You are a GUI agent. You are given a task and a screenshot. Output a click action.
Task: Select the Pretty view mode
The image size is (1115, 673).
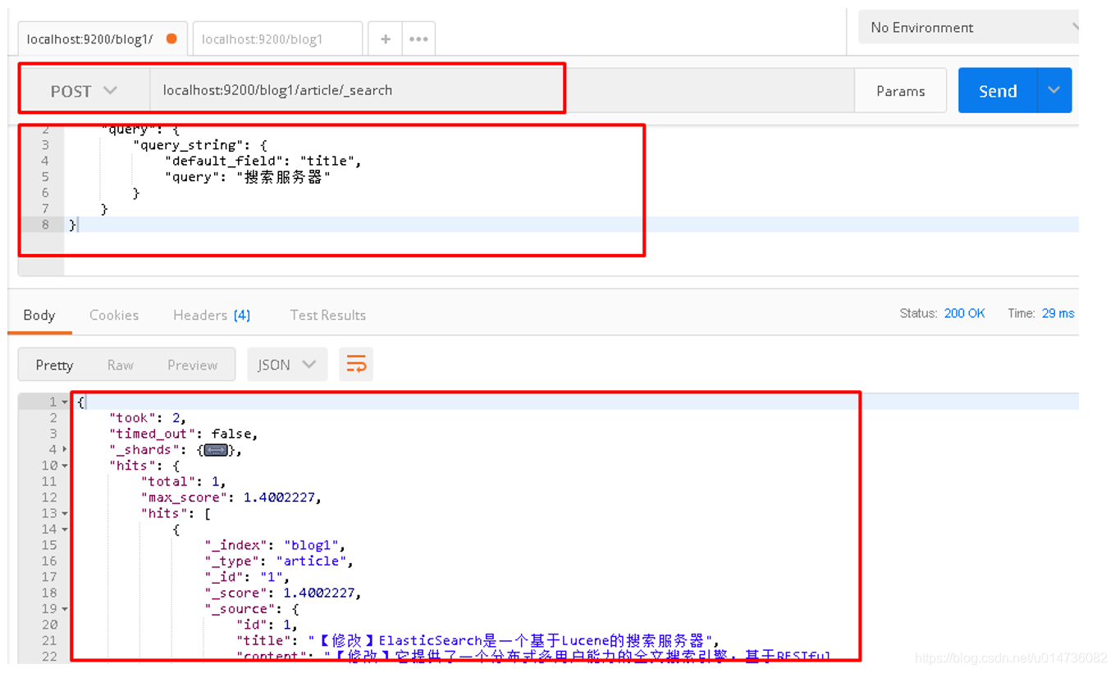pos(54,365)
